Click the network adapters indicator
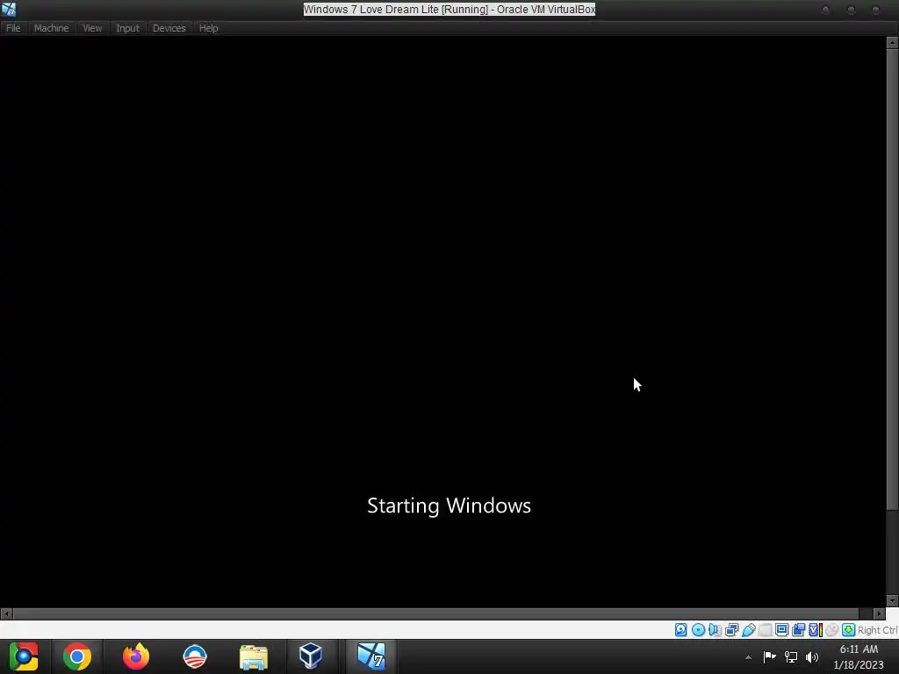 731,630
